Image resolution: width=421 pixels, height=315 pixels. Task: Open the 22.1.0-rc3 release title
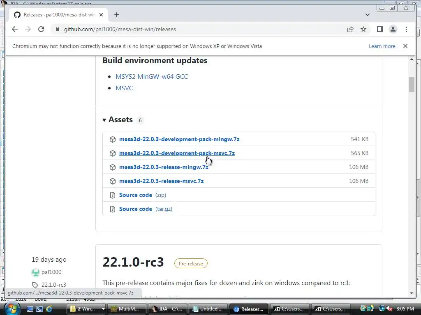133,262
